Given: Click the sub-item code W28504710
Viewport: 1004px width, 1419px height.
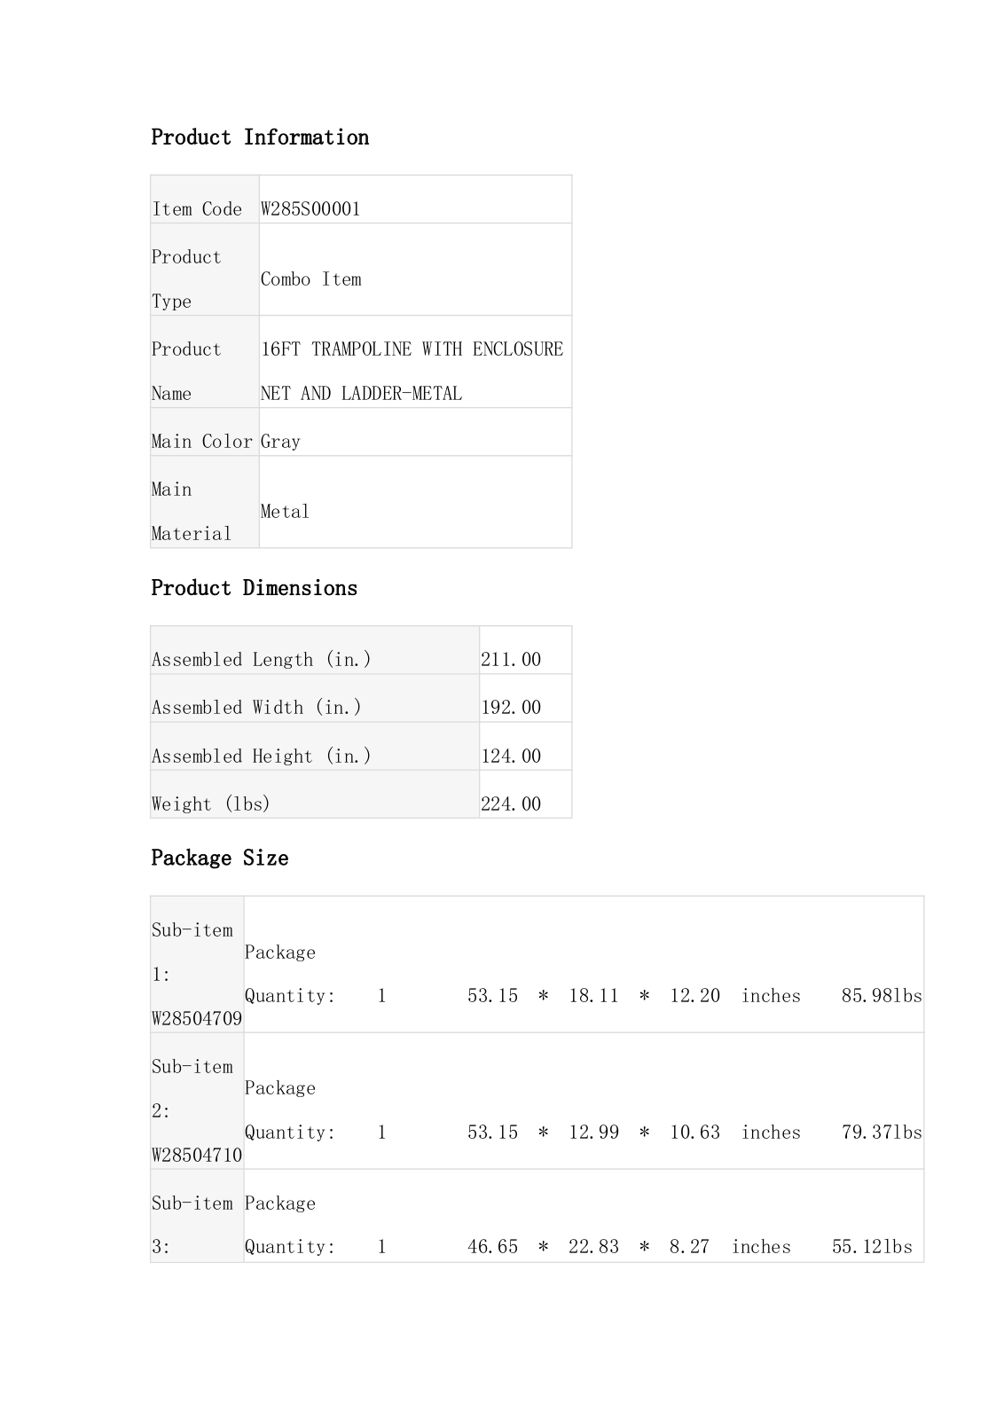Looking at the screenshot, I should (x=197, y=1156).
